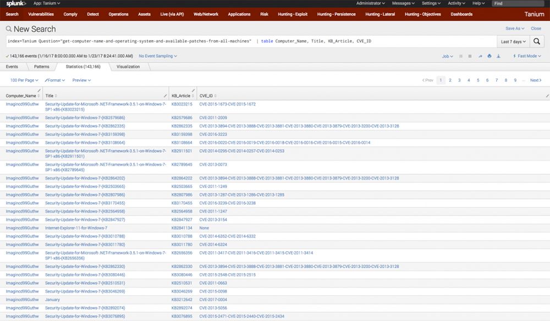Open the Help dropdown
The image size is (550, 321).
pos(479,3)
